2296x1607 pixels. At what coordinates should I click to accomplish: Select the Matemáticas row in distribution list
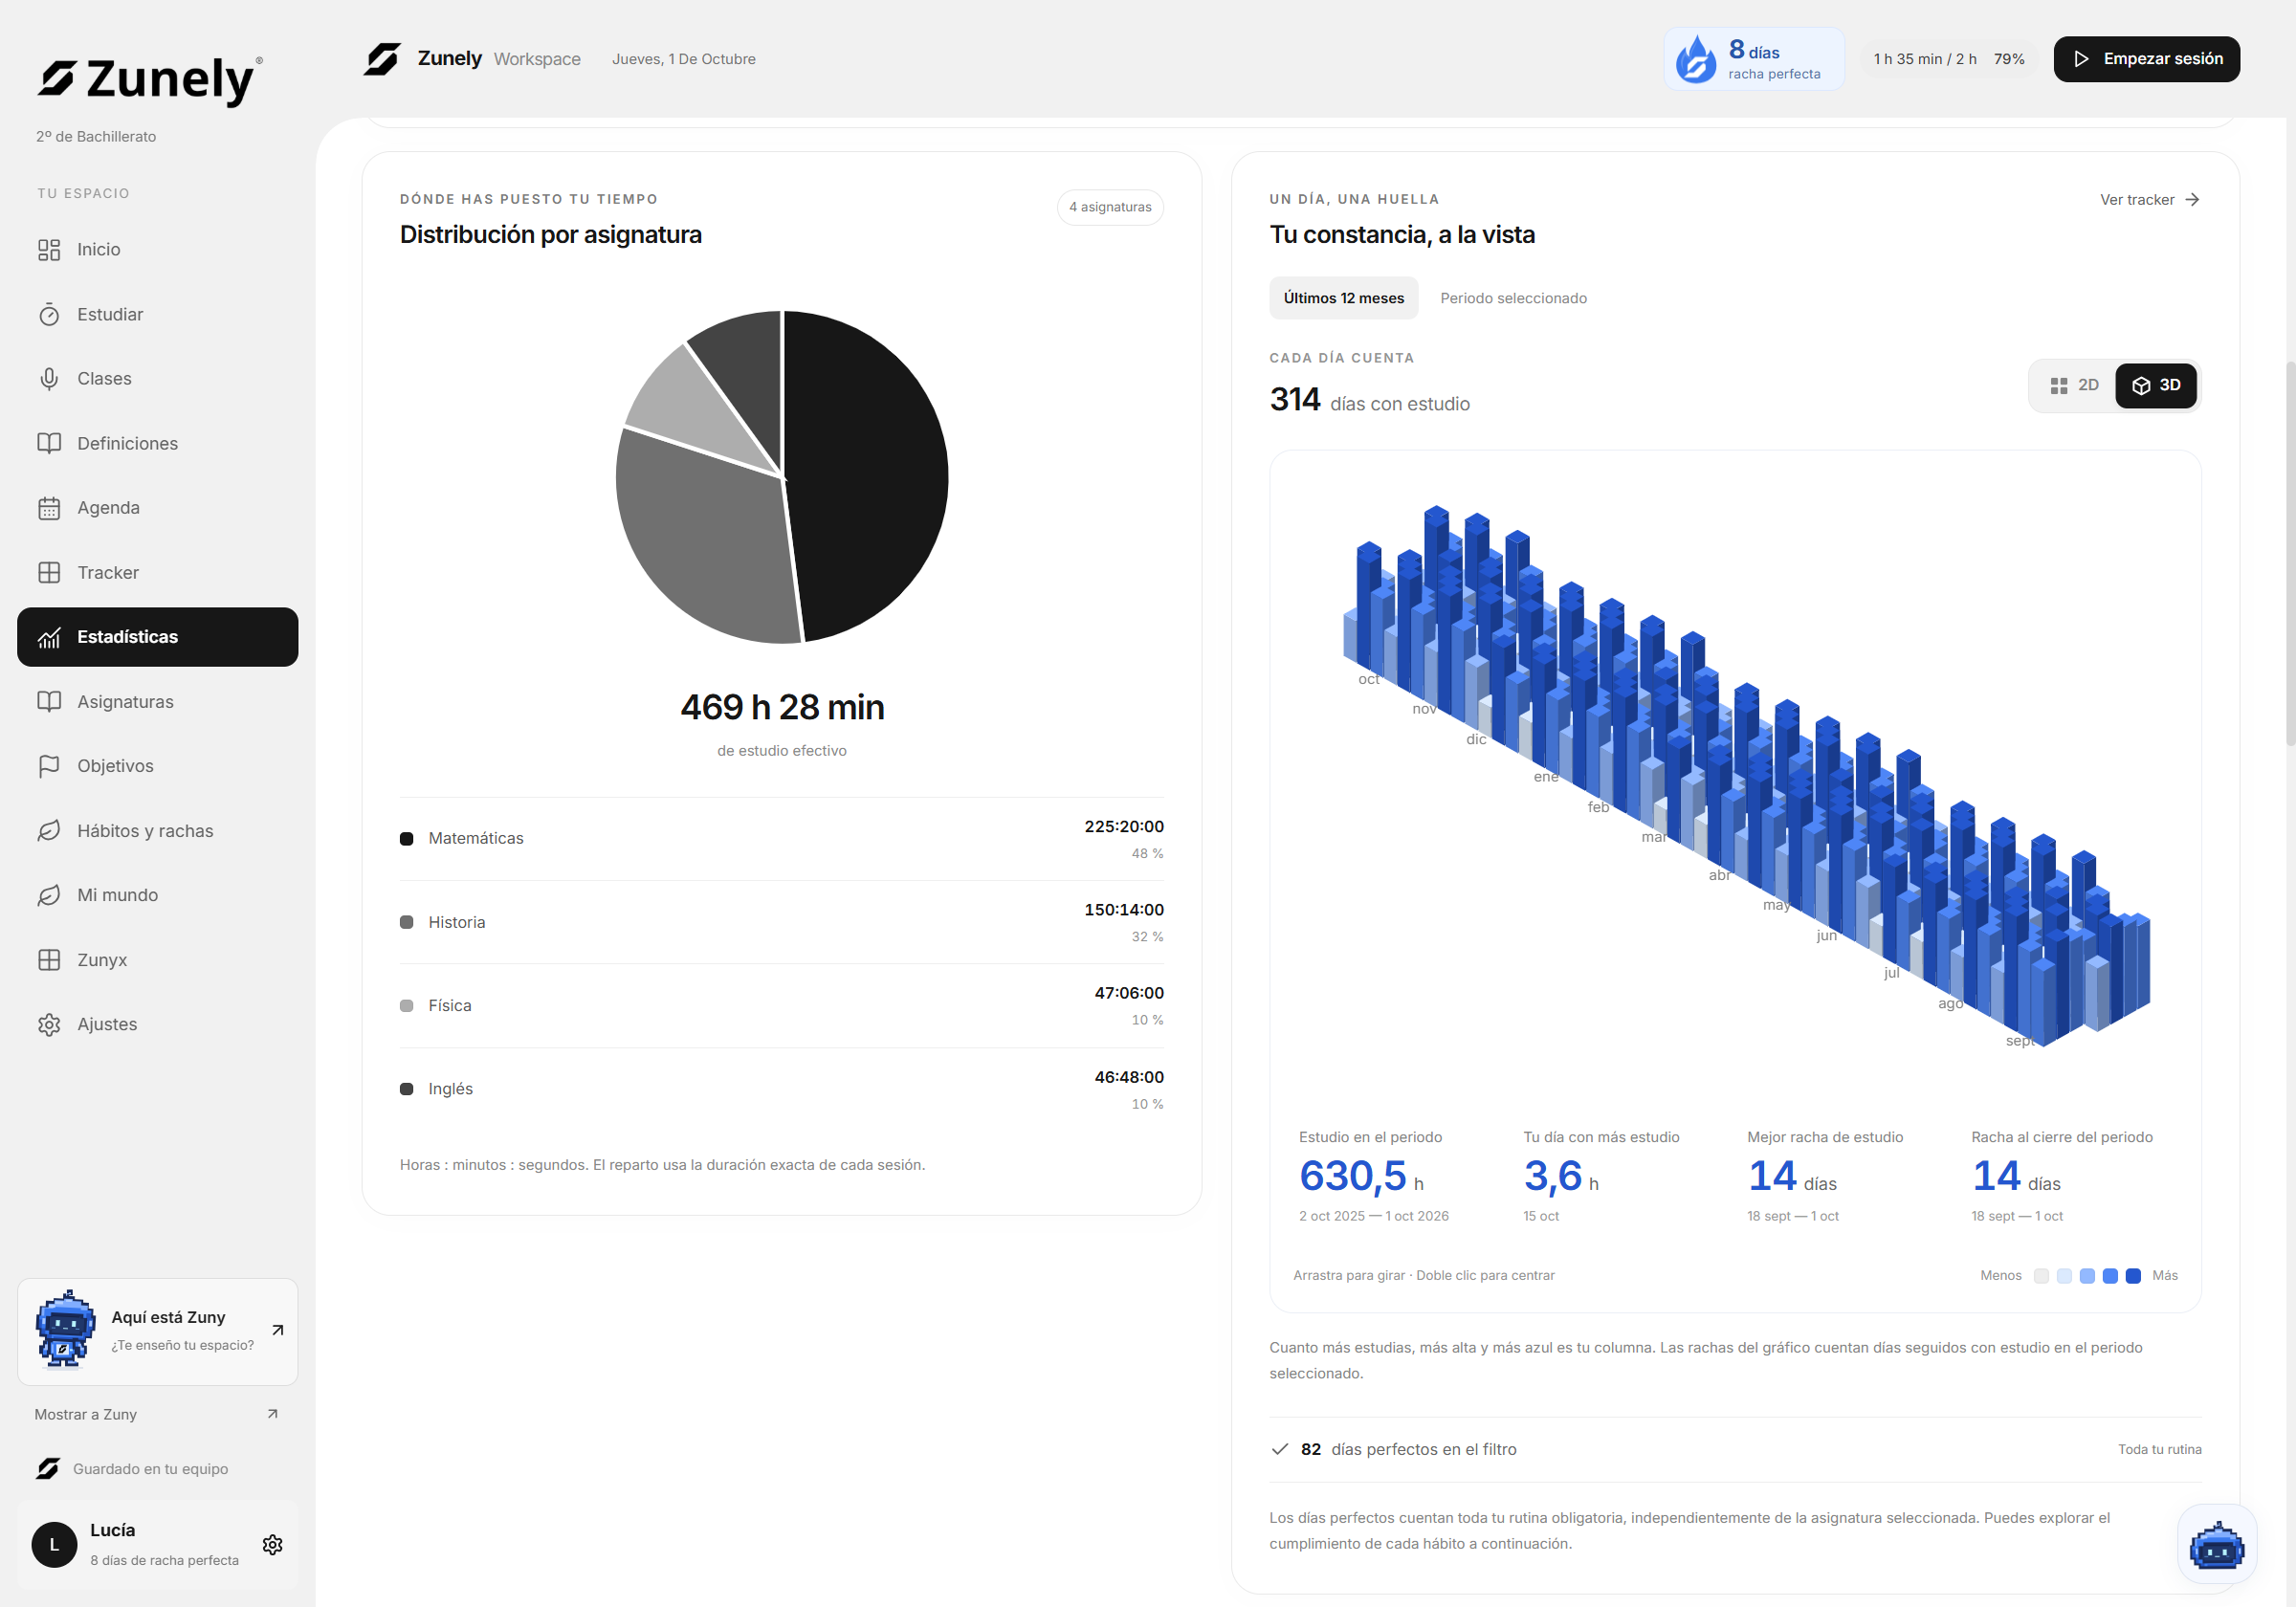click(x=781, y=839)
